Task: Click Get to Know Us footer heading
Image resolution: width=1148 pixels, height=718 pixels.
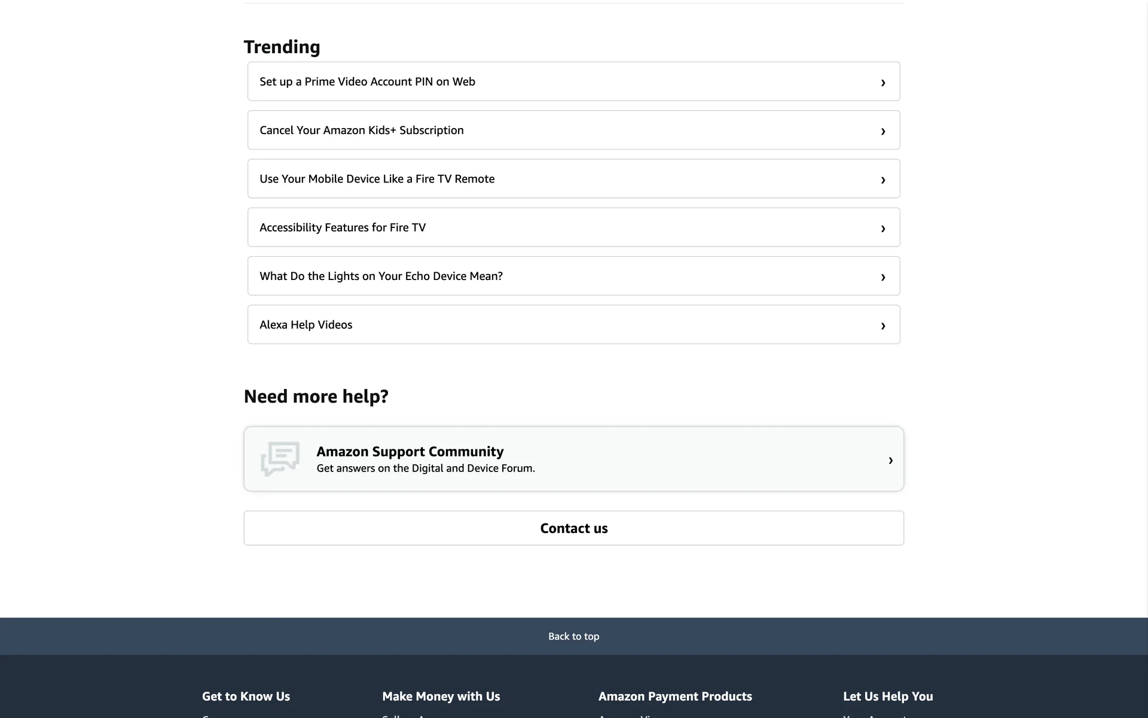Action: tap(246, 696)
